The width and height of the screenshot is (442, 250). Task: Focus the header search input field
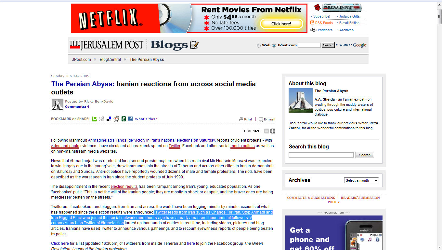309,45
